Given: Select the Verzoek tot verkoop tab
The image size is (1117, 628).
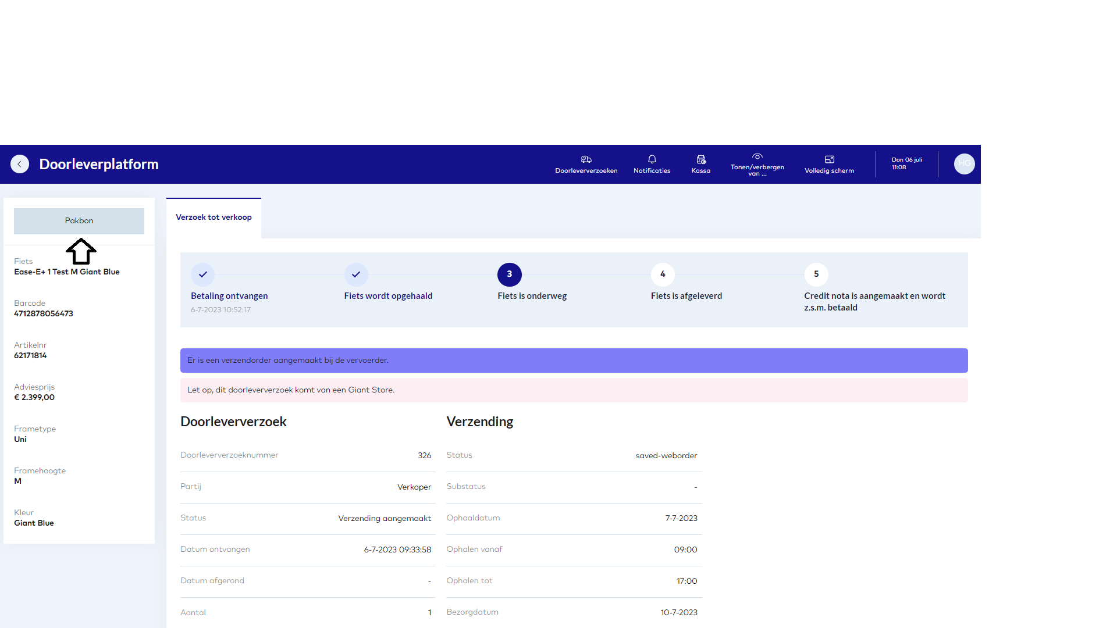Looking at the screenshot, I should point(214,217).
